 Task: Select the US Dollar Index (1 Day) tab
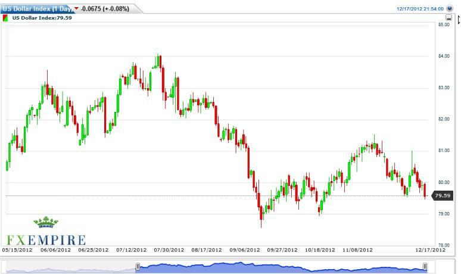36,8
